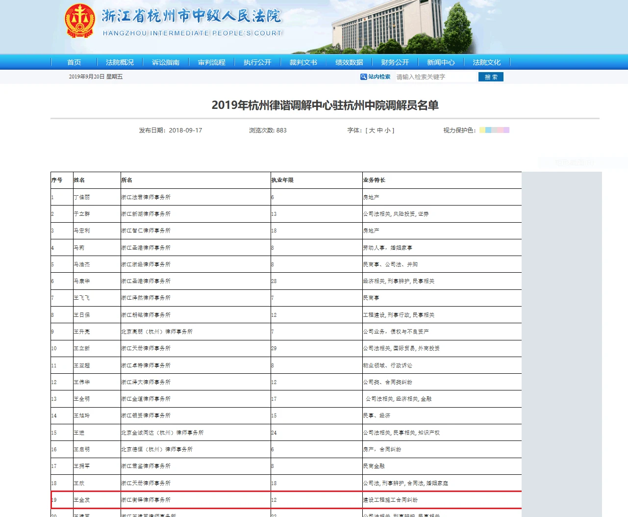Click the view count 浏览次数: 883

(x=268, y=130)
